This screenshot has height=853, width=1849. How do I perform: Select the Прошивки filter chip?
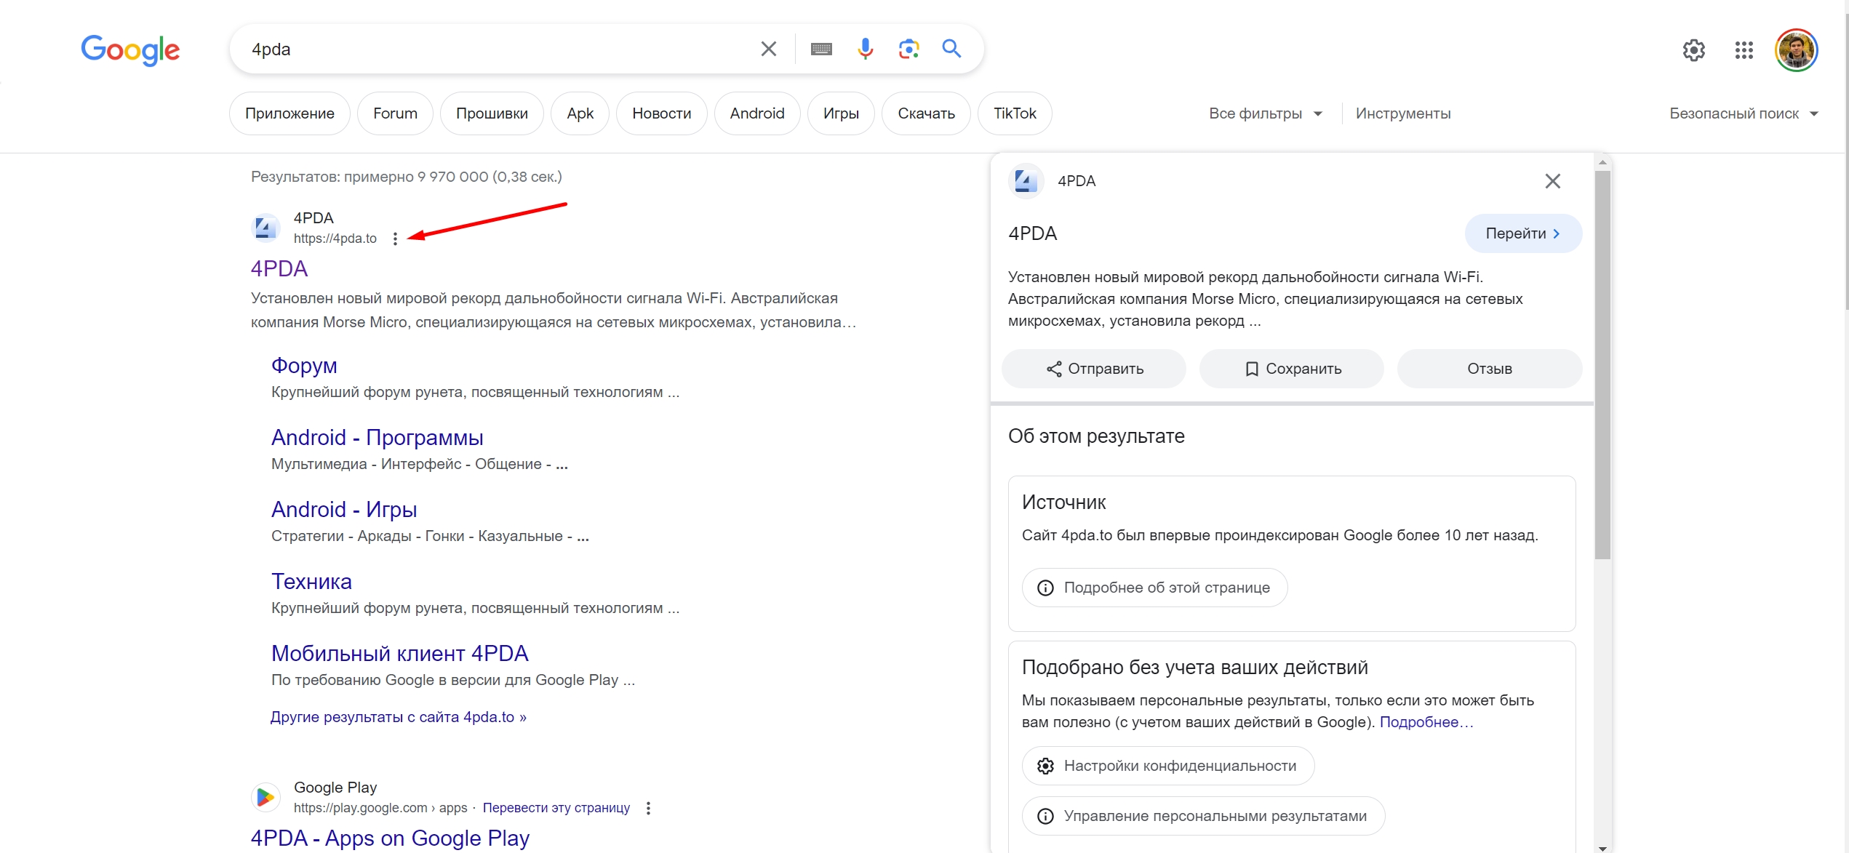[492, 113]
